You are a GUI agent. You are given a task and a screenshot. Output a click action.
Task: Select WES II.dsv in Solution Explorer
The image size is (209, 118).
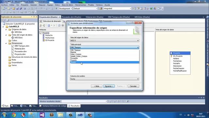19,38
